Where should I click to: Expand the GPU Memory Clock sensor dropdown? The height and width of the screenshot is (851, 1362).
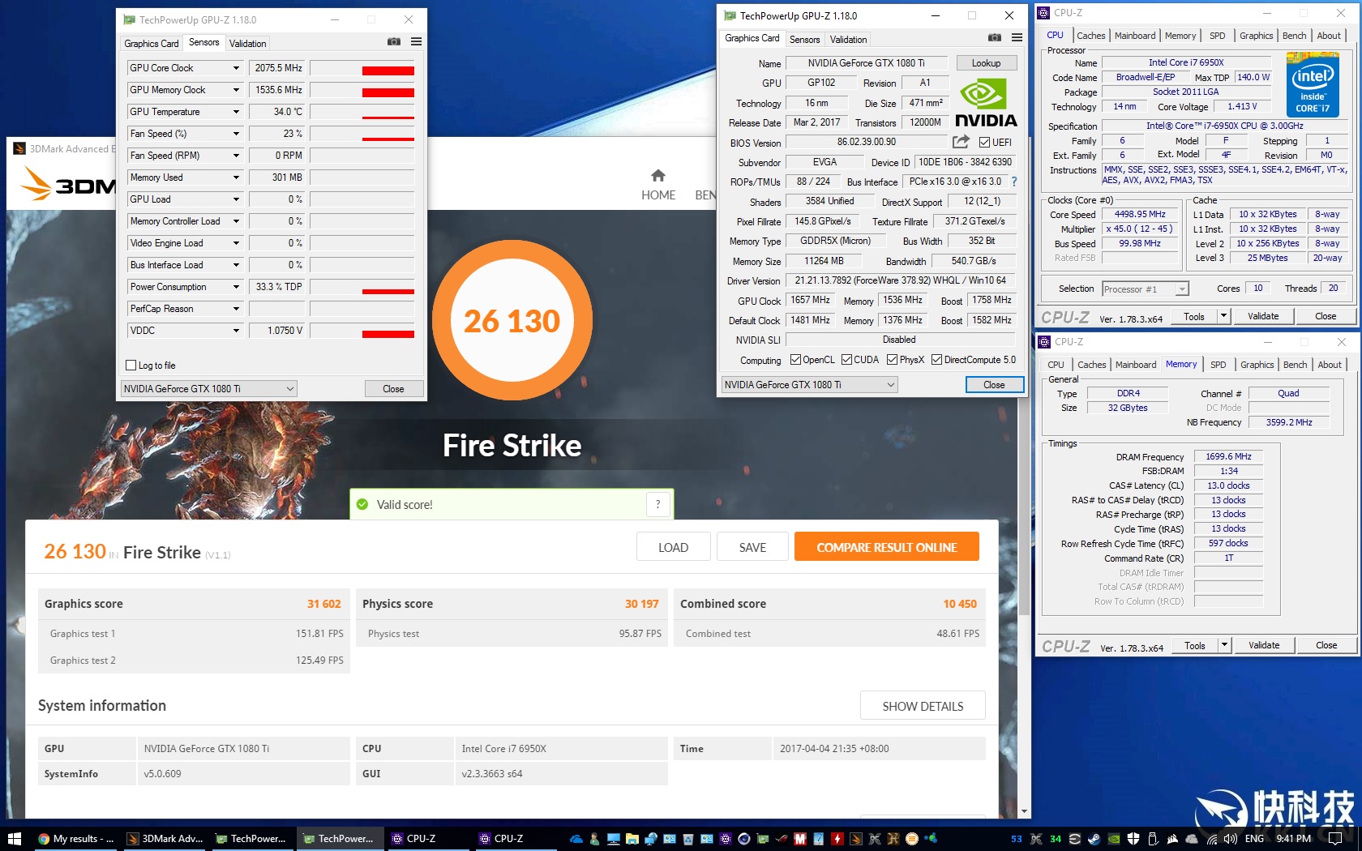[x=236, y=90]
